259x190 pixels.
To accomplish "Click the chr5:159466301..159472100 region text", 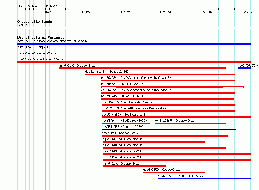I will (39, 6).
